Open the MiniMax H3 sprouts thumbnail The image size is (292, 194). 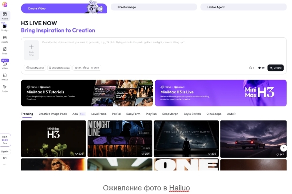click(x=54, y=139)
